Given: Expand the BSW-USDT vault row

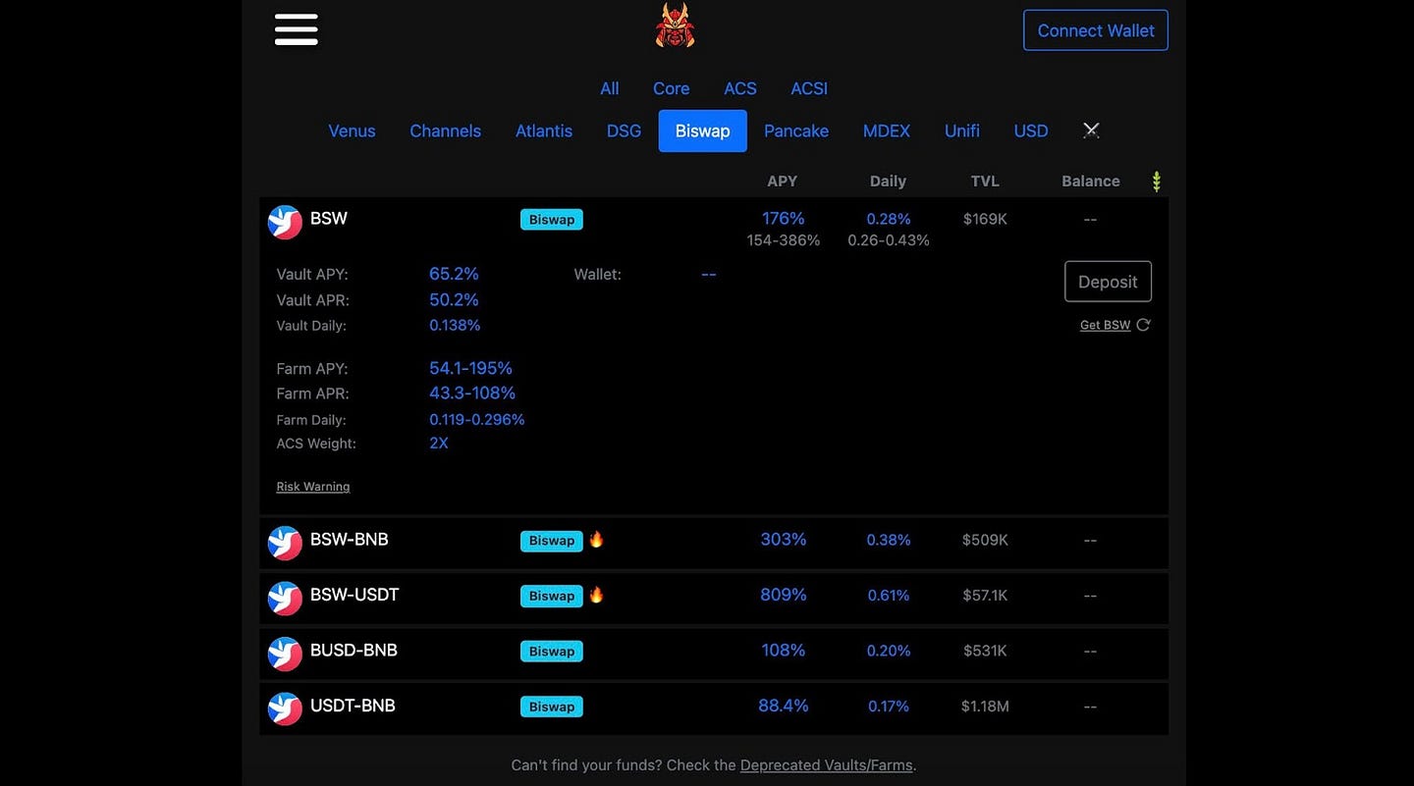Looking at the screenshot, I should (714, 599).
